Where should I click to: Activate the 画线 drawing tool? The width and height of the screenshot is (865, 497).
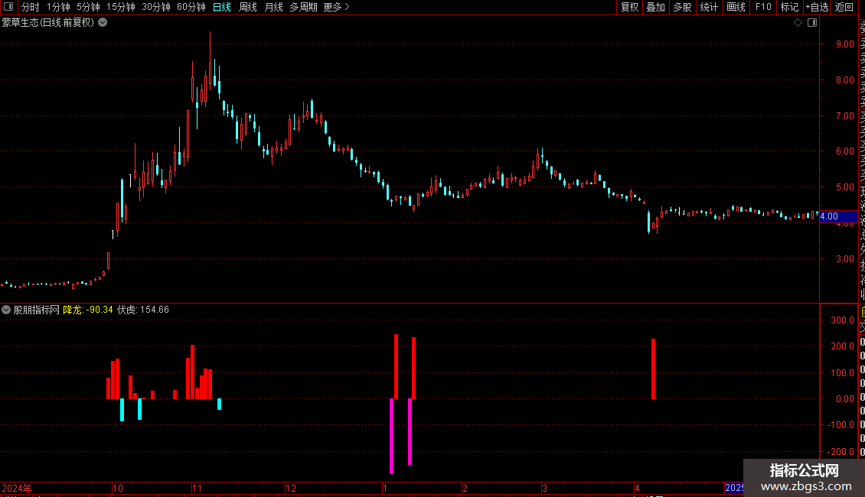pos(736,7)
